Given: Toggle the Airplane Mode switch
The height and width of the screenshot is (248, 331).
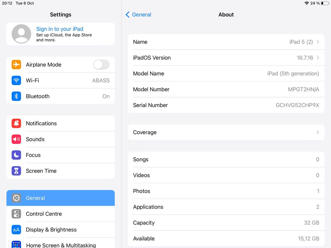Looking at the screenshot, I should [101, 65].
